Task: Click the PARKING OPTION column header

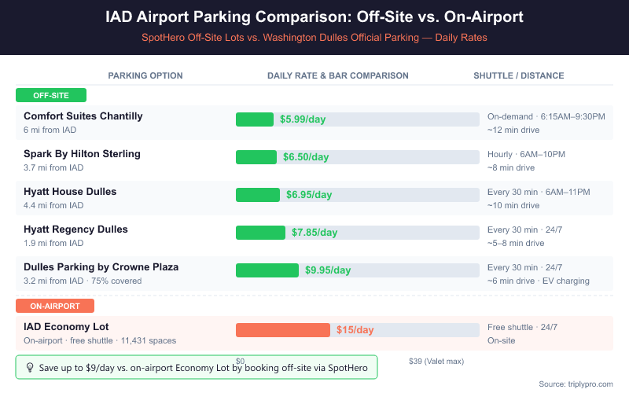Action: point(145,76)
